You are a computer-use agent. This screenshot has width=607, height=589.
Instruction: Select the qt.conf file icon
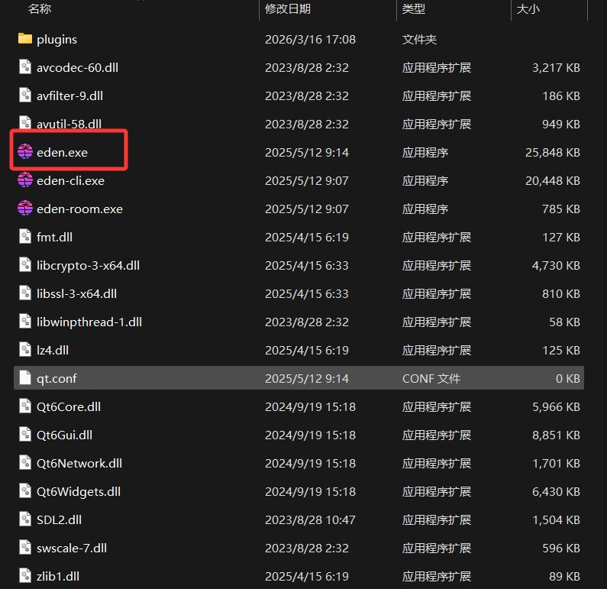(26, 378)
